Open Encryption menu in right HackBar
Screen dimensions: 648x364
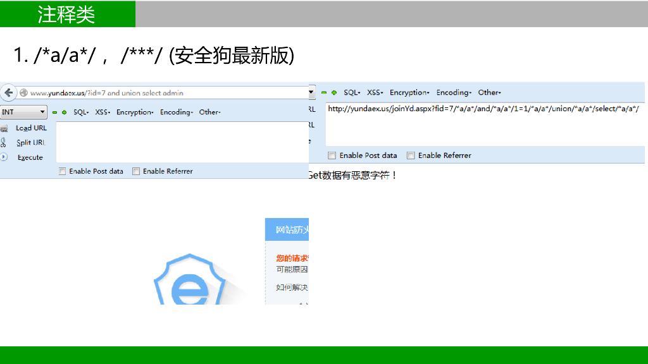(409, 92)
